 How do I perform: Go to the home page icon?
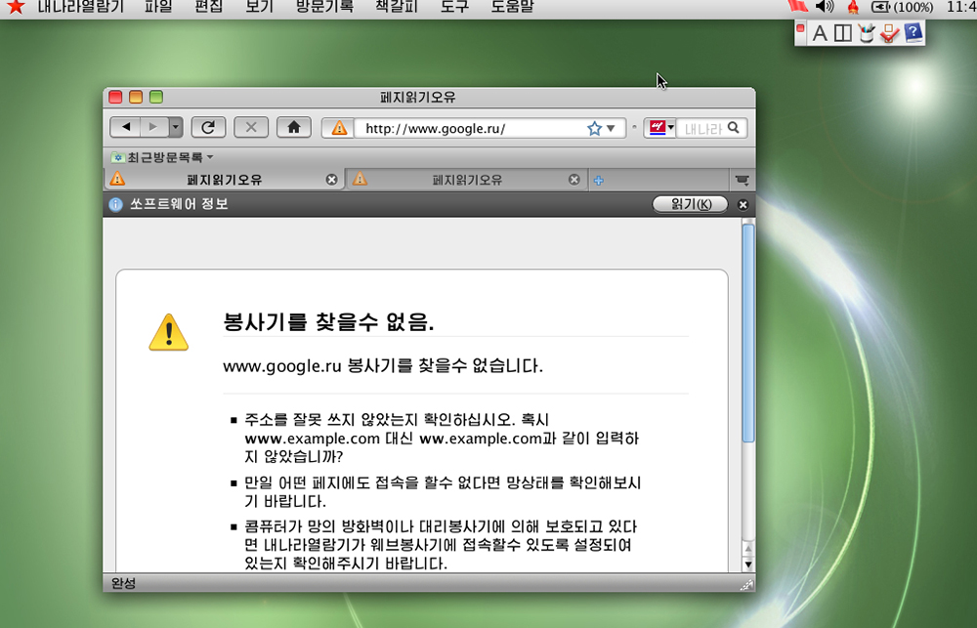[x=293, y=127]
